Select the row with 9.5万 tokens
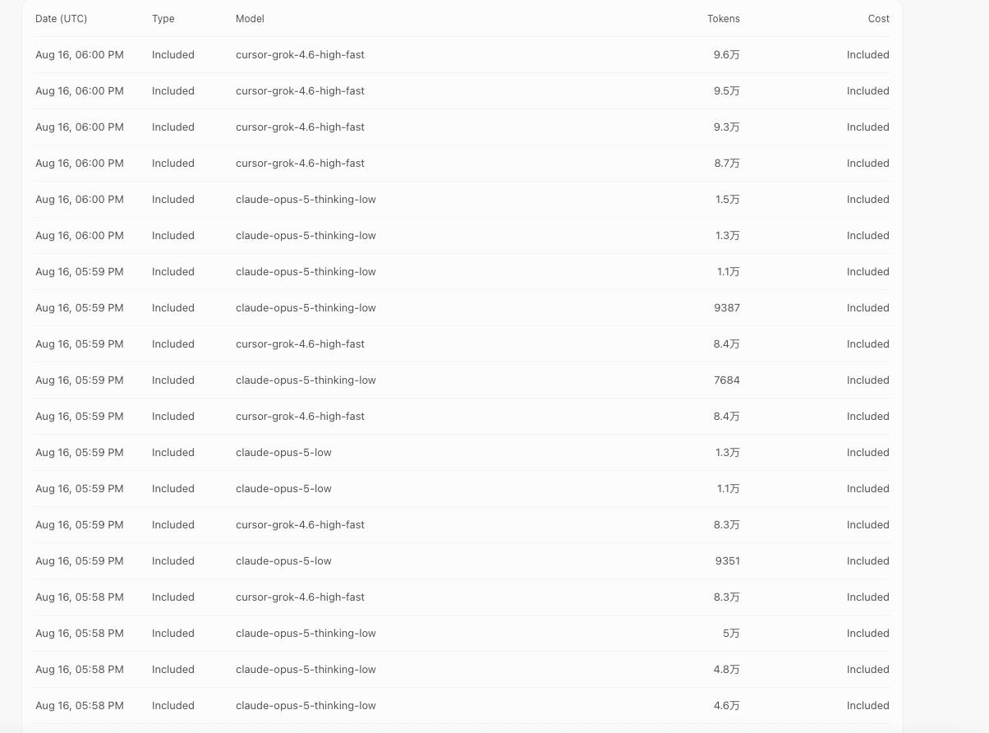The height and width of the screenshot is (733, 989). [x=462, y=91]
